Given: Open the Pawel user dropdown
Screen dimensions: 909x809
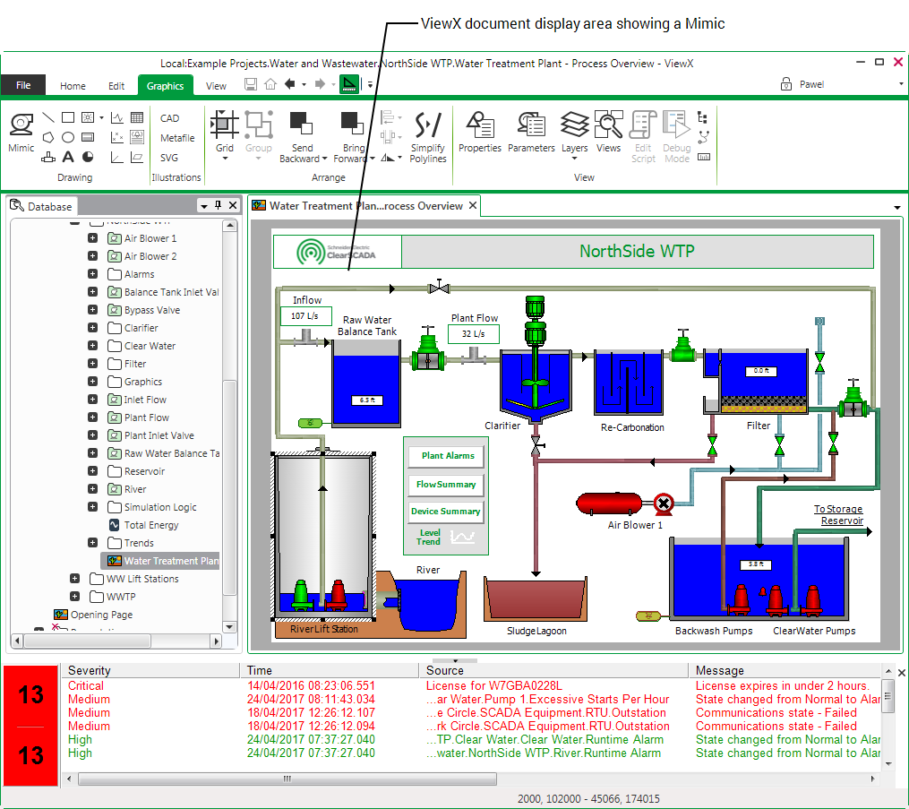Looking at the screenshot, I should point(901,85).
